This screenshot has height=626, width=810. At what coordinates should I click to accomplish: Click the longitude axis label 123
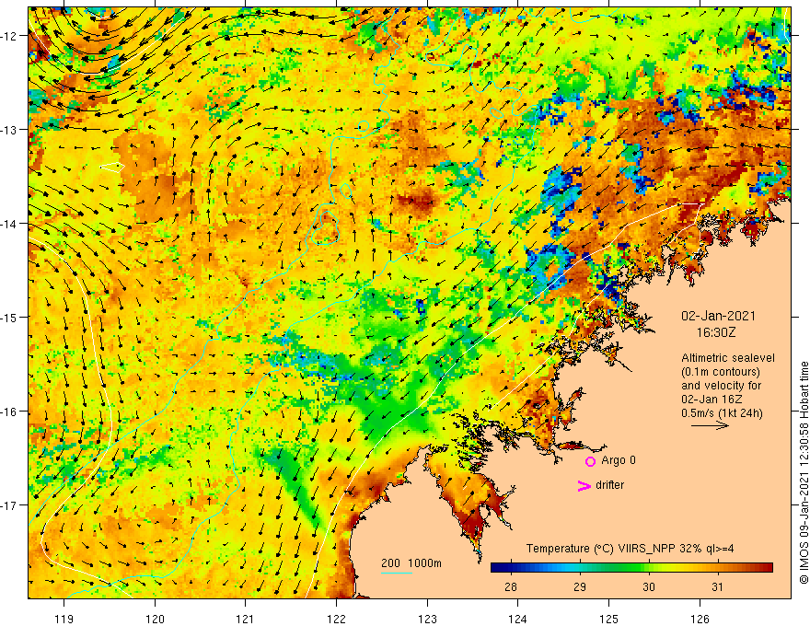[427, 619]
